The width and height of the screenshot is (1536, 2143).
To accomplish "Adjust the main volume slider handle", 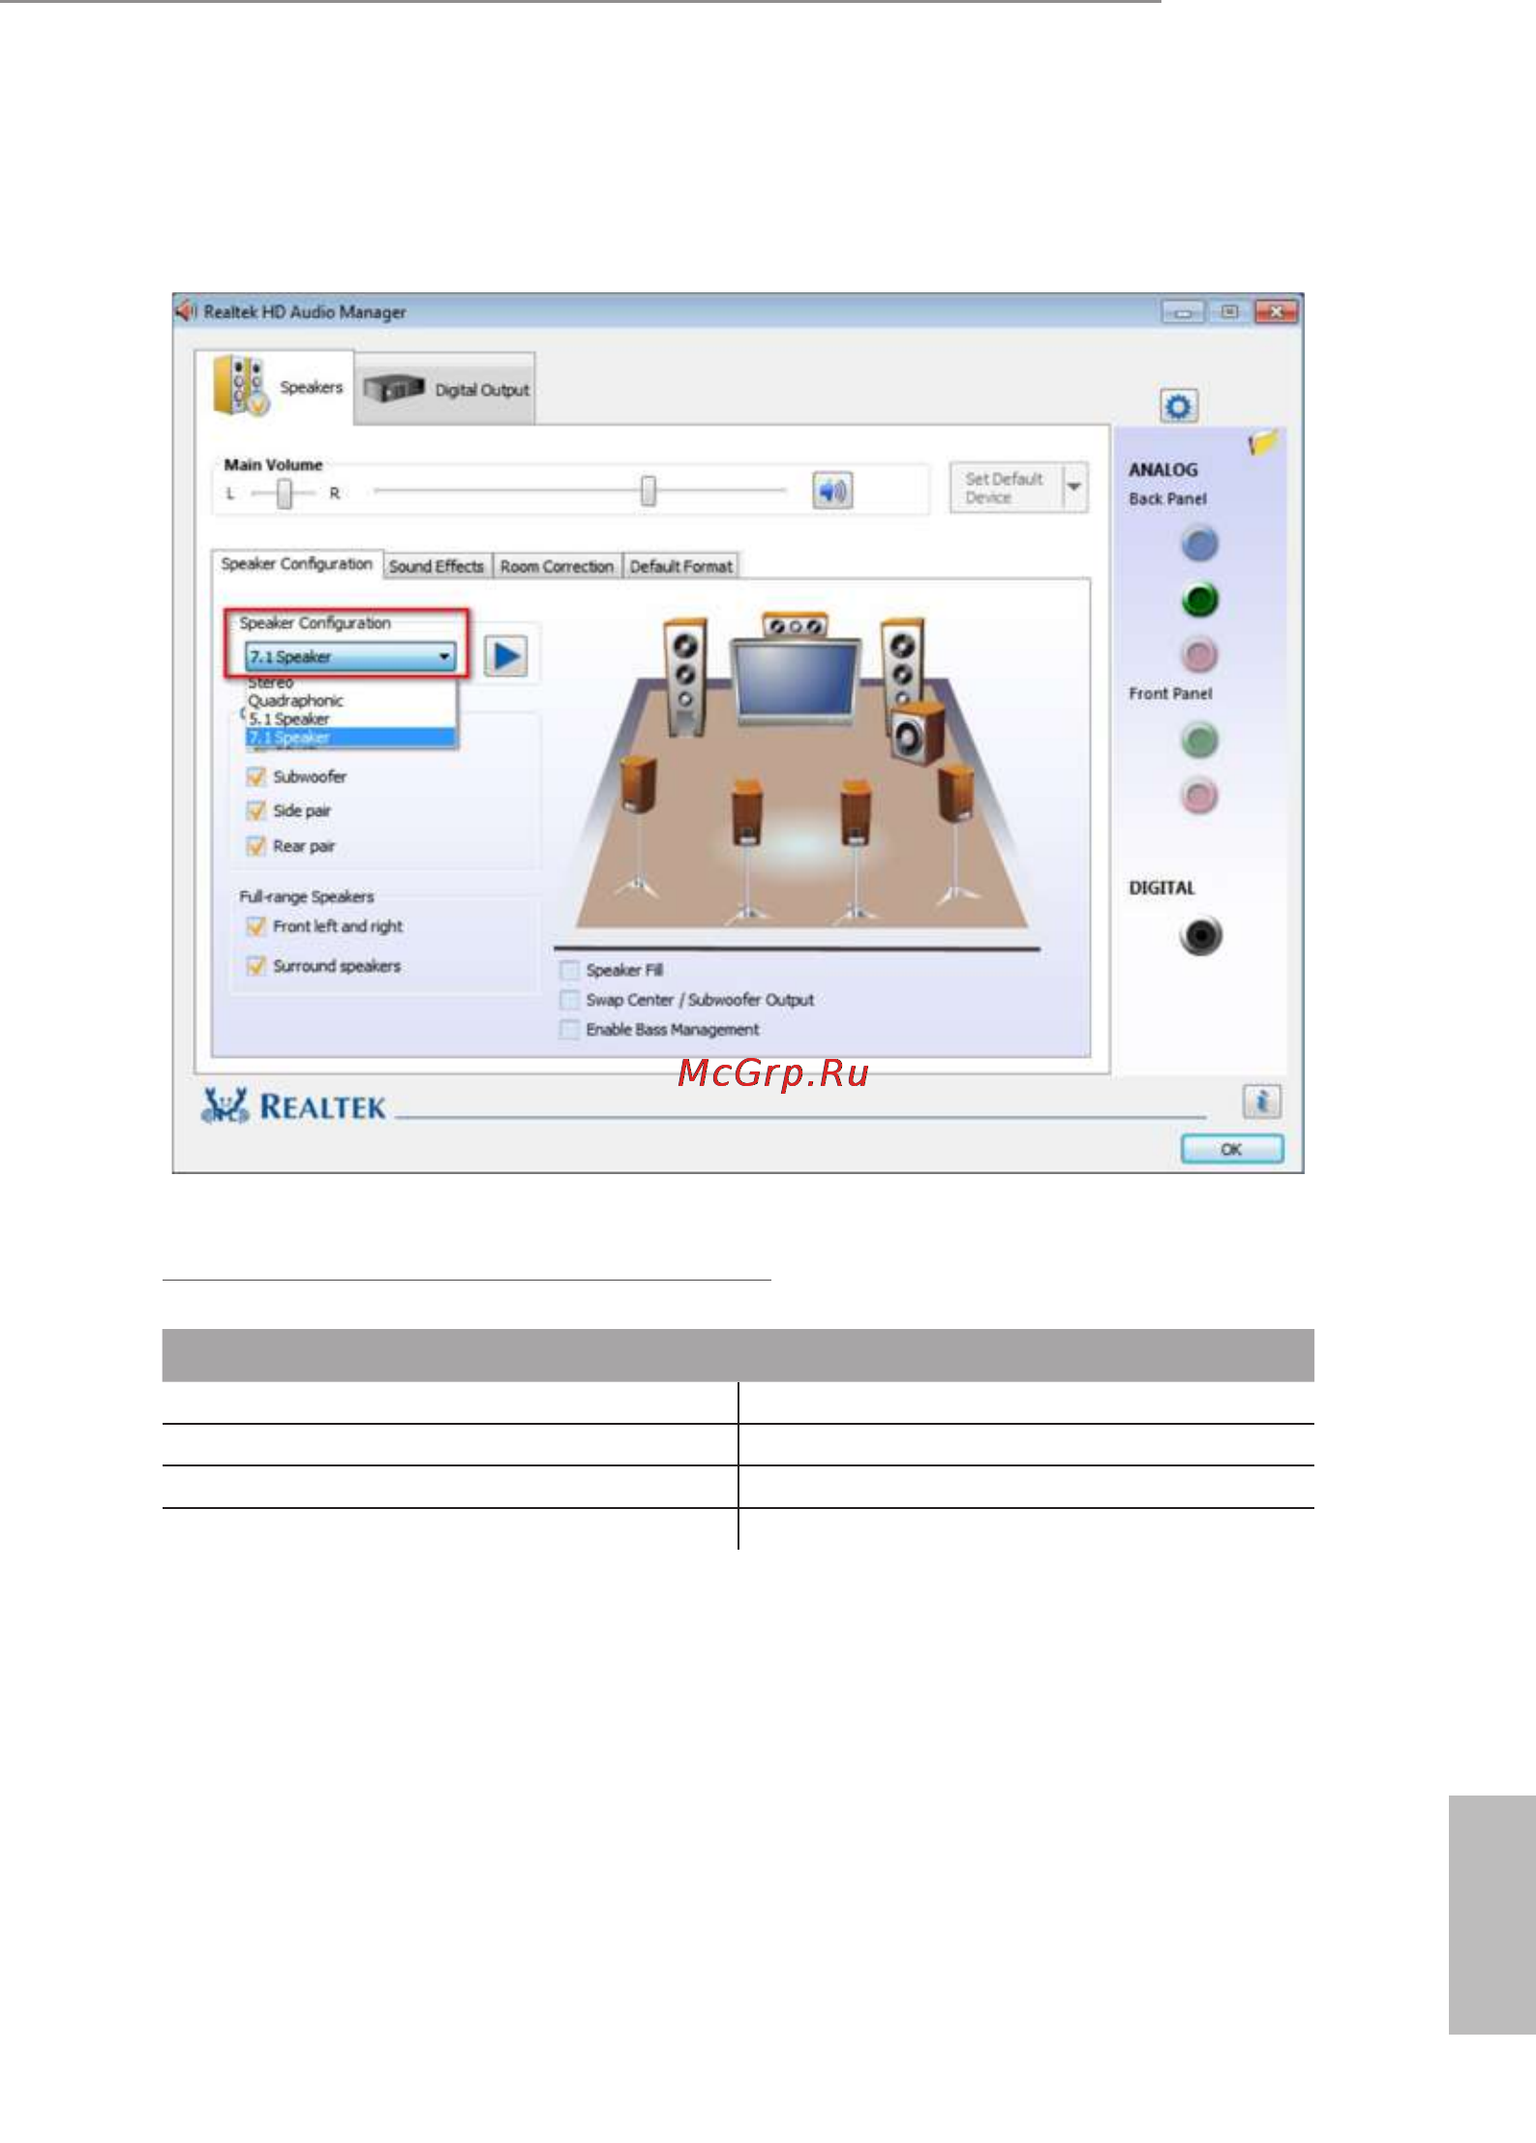I will tap(648, 491).
